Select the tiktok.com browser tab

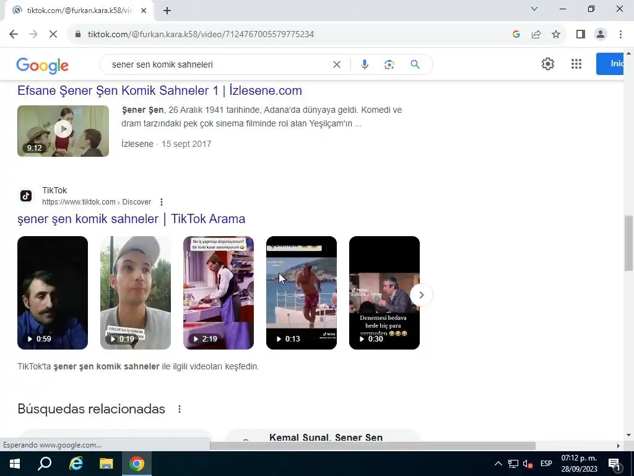coord(79,11)
